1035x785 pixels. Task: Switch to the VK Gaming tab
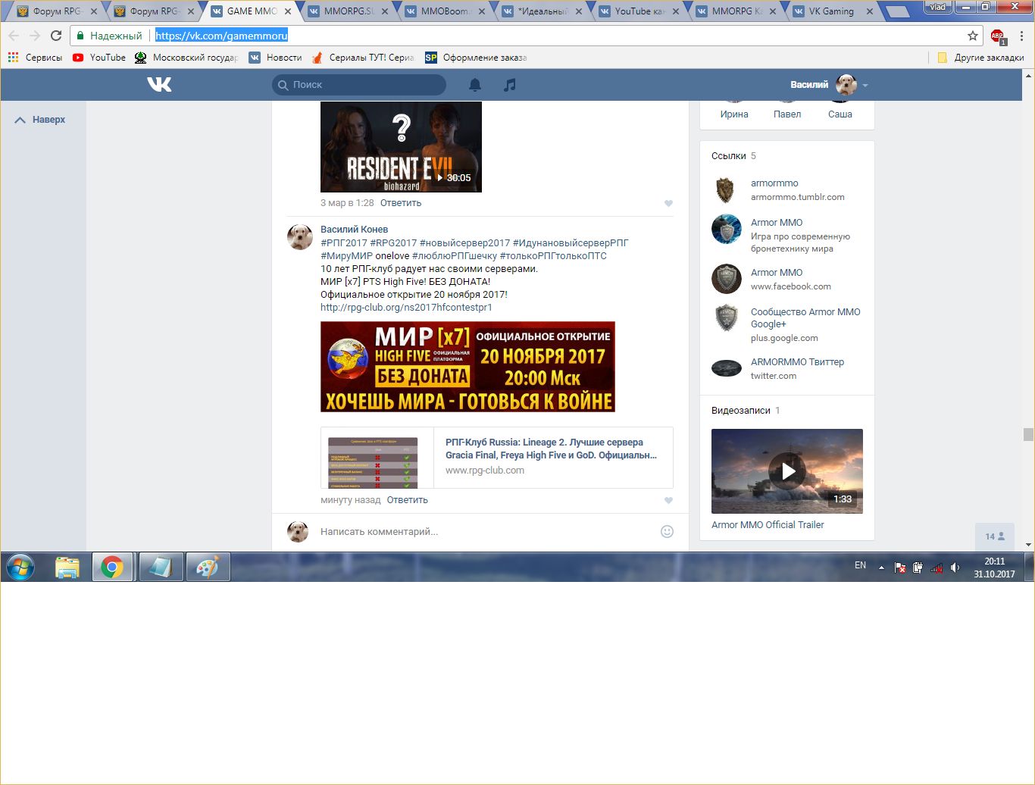(833, 11)
